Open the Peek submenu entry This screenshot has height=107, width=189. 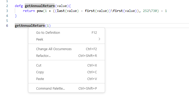[x=40, y=39]
